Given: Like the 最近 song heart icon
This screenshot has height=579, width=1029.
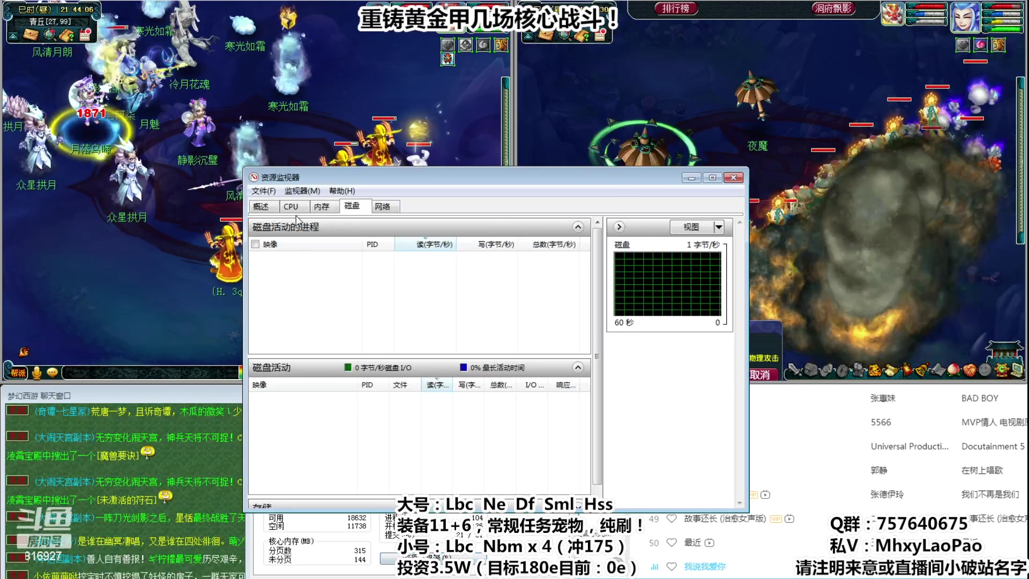Looking at the screenshot, I should (672, 543).
